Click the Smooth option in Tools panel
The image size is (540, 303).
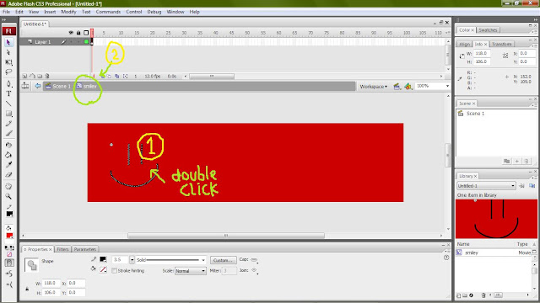[x=9, y=274]
